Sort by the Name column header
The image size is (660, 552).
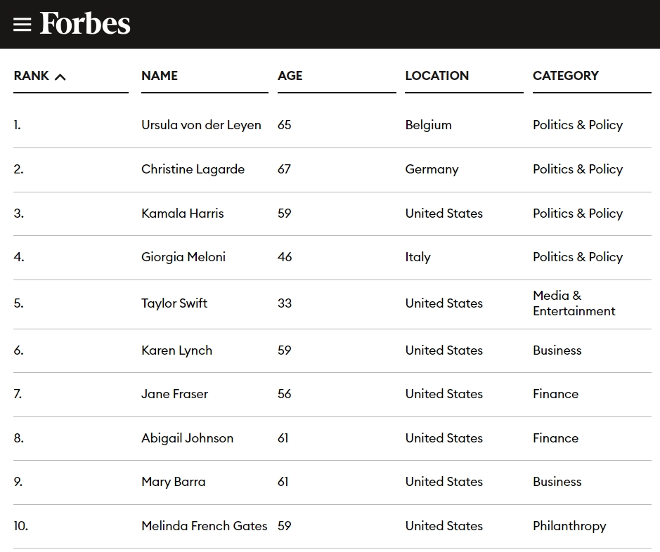[x=160, y=76]
